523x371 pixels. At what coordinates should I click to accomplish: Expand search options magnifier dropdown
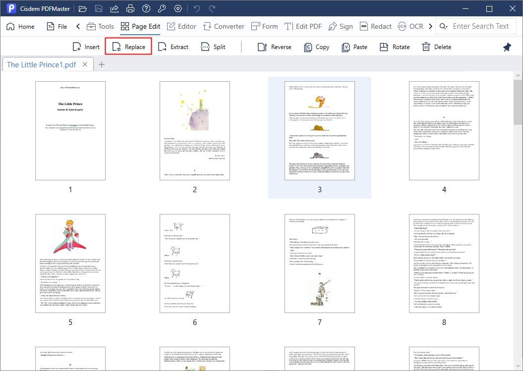tap(443, 26)
